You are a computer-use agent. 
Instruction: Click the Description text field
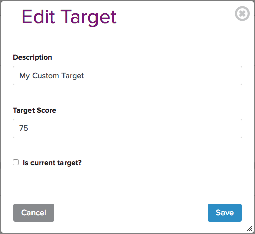click(x=127, y=76)
